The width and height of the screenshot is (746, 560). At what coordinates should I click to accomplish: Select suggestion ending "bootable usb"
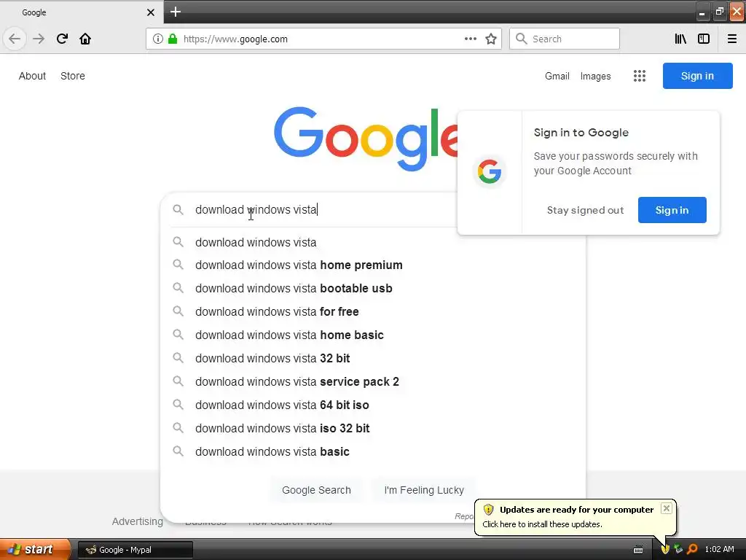click(x=373, y=289)
